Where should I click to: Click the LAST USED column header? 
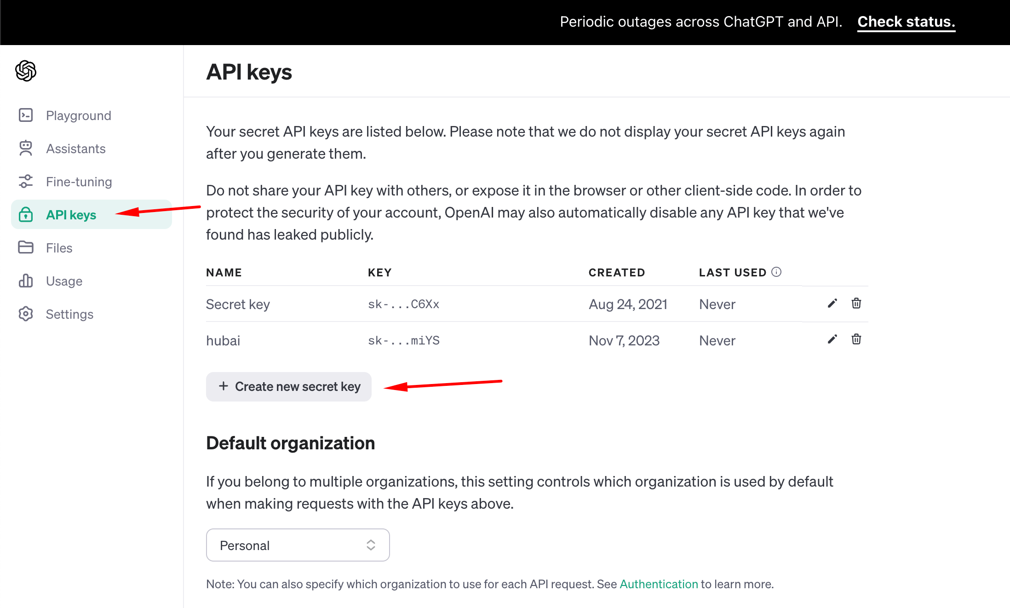coord(733,272)
